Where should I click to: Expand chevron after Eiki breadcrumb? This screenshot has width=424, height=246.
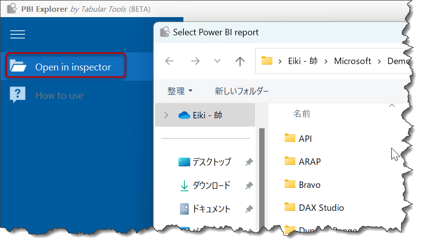[326, 62]
